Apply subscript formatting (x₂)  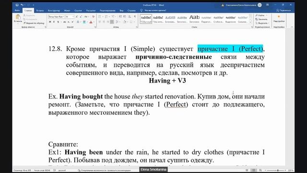(x=69, y=22)
